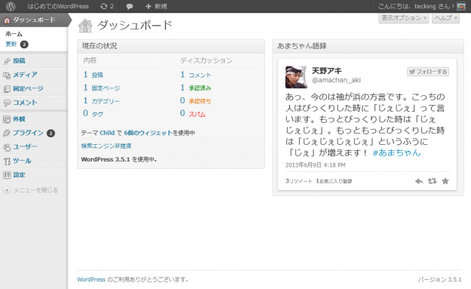Open the #あまちゃん hashtag
471x289 pixels.
pyautogui.click(x=396, y=152)
